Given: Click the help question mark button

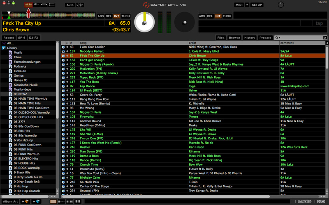Looking at the screenshot, I should 247,5.
